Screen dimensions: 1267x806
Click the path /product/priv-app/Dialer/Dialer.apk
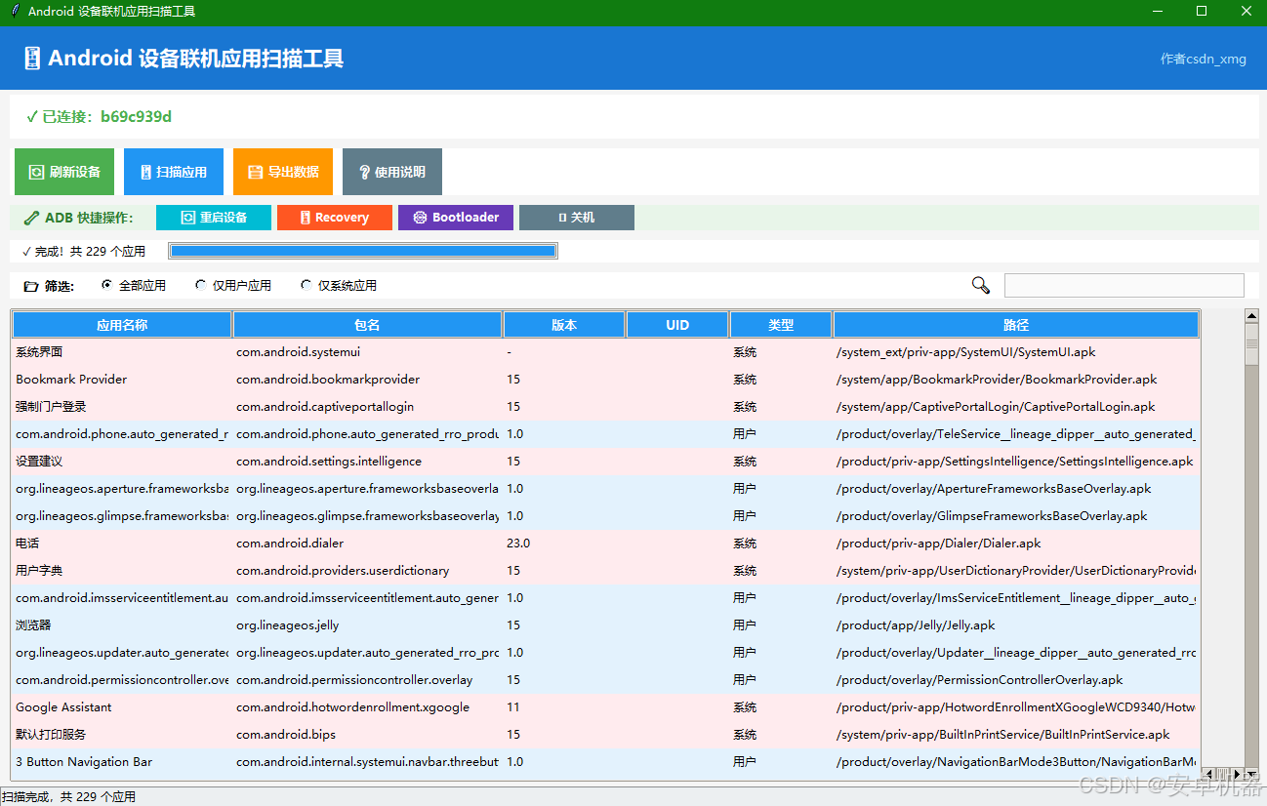(939, 544)
